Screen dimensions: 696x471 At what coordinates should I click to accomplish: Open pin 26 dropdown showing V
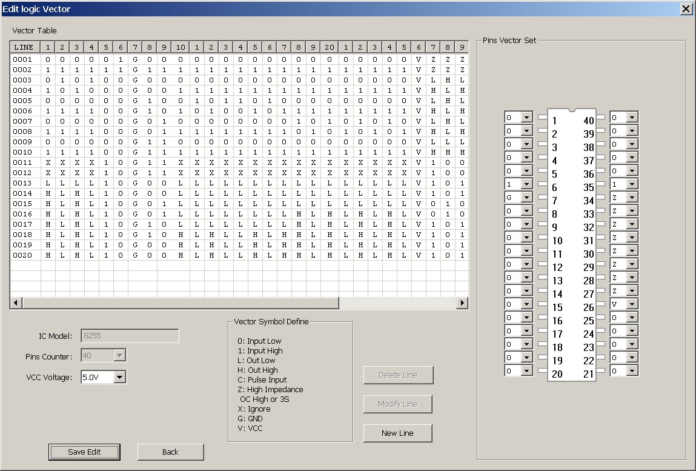(x=632, y=304)
